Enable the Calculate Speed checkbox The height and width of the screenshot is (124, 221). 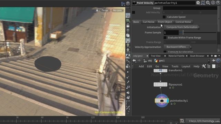[164, 17]
